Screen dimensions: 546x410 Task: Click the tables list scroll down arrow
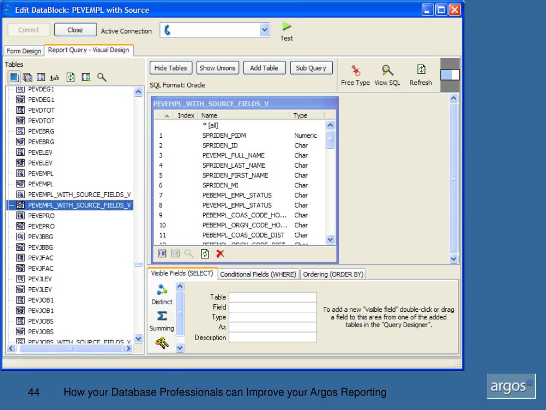coord(139,338)
